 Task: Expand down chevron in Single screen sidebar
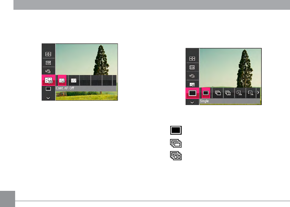point(192,102)
